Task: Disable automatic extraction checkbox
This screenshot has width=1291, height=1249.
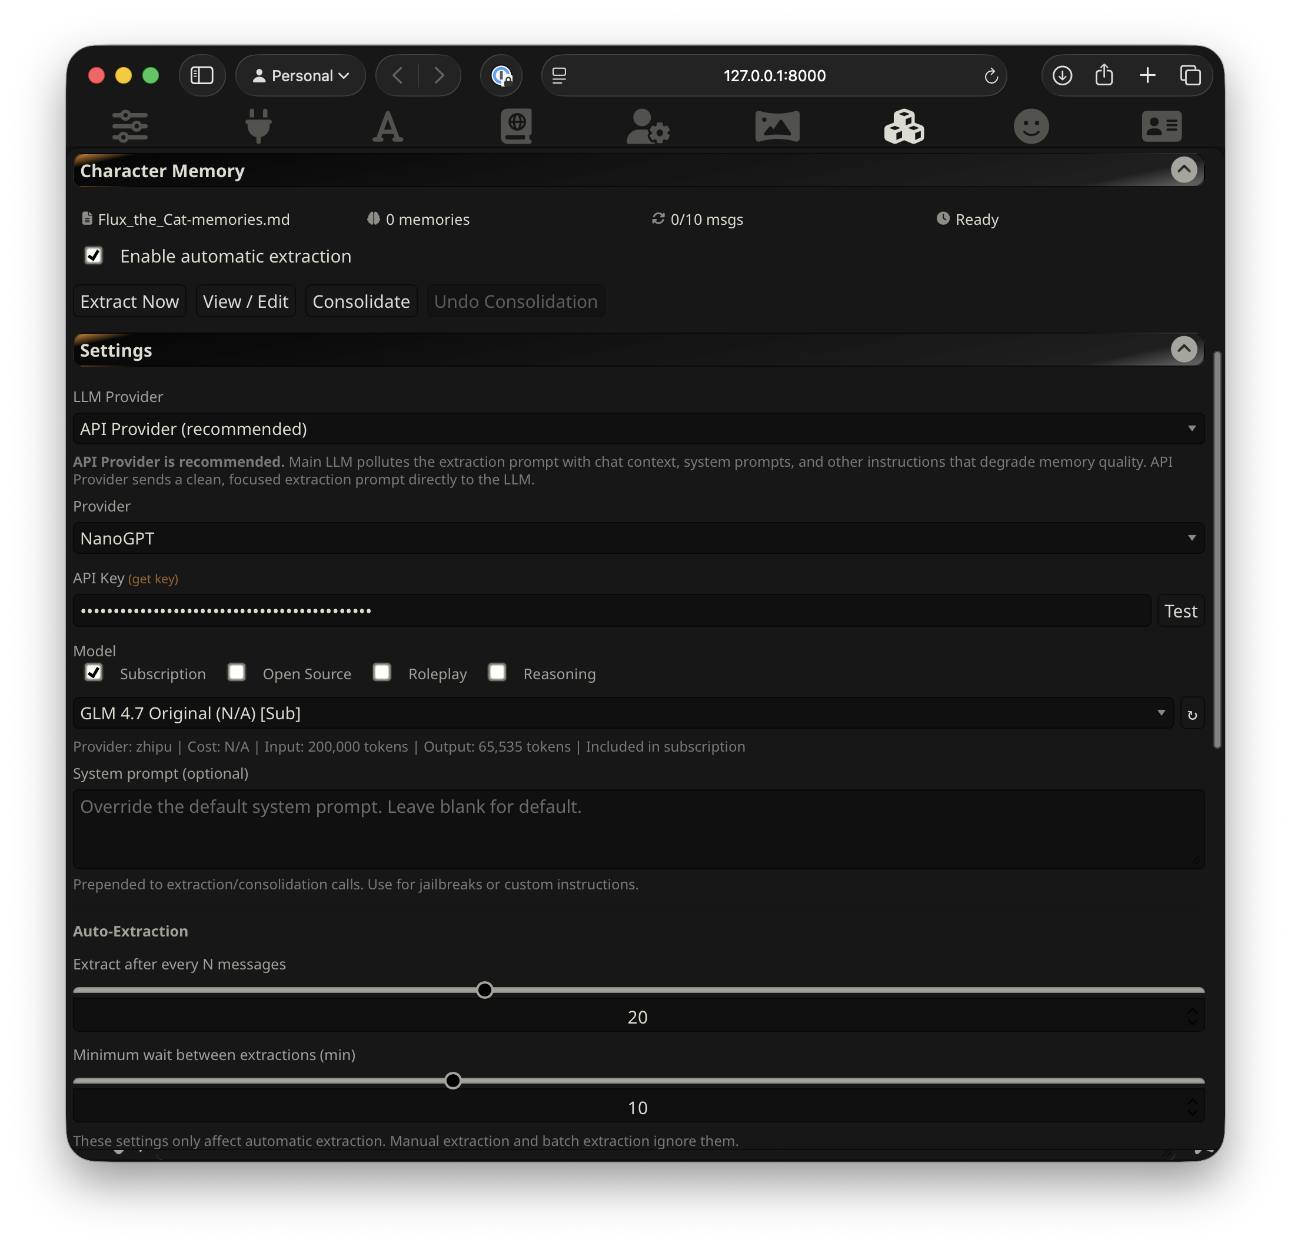Action: 94,255
